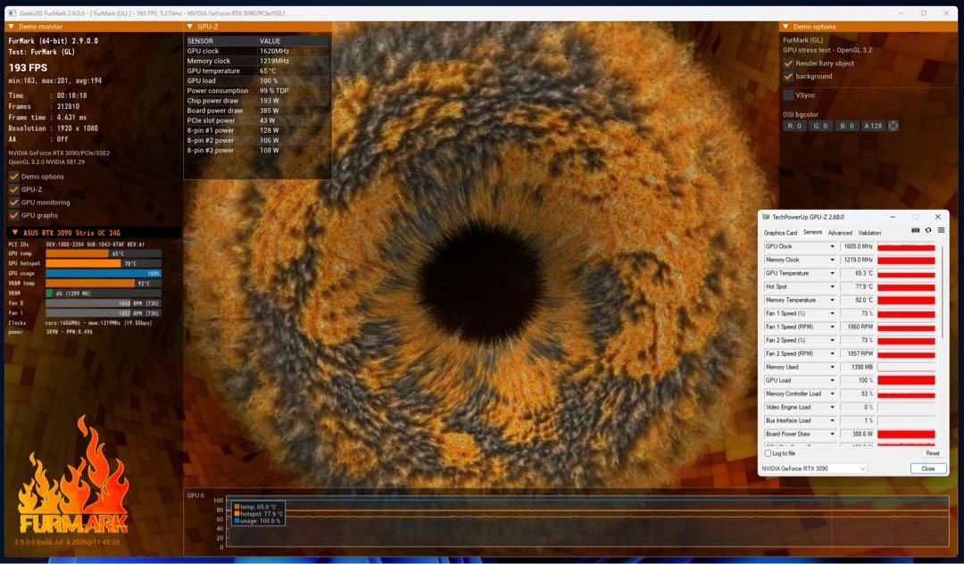
Task: Open the NVIDIA GeForce RTX 3090 device selector
Action: pos(813,469)
